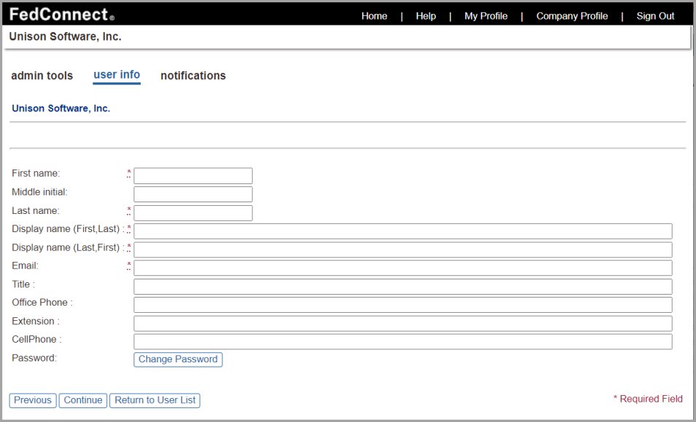The width and height of the screenshot is (696, 422).
Task: Click inside the First name field
Action: (x=192, y=175)
